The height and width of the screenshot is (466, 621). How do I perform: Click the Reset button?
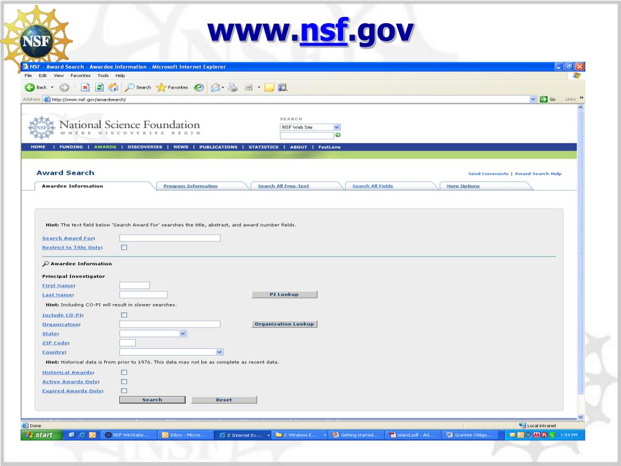pyautogui.click(x=224, y=400)
